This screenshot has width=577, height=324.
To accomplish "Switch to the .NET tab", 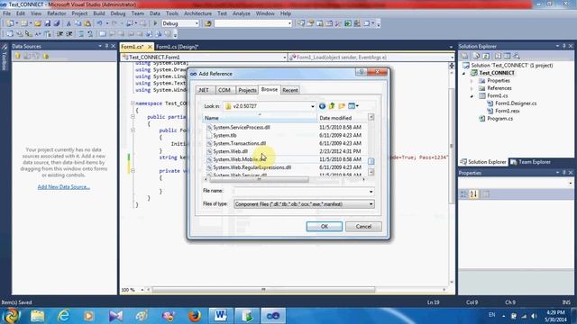I will tap(204, 90).
